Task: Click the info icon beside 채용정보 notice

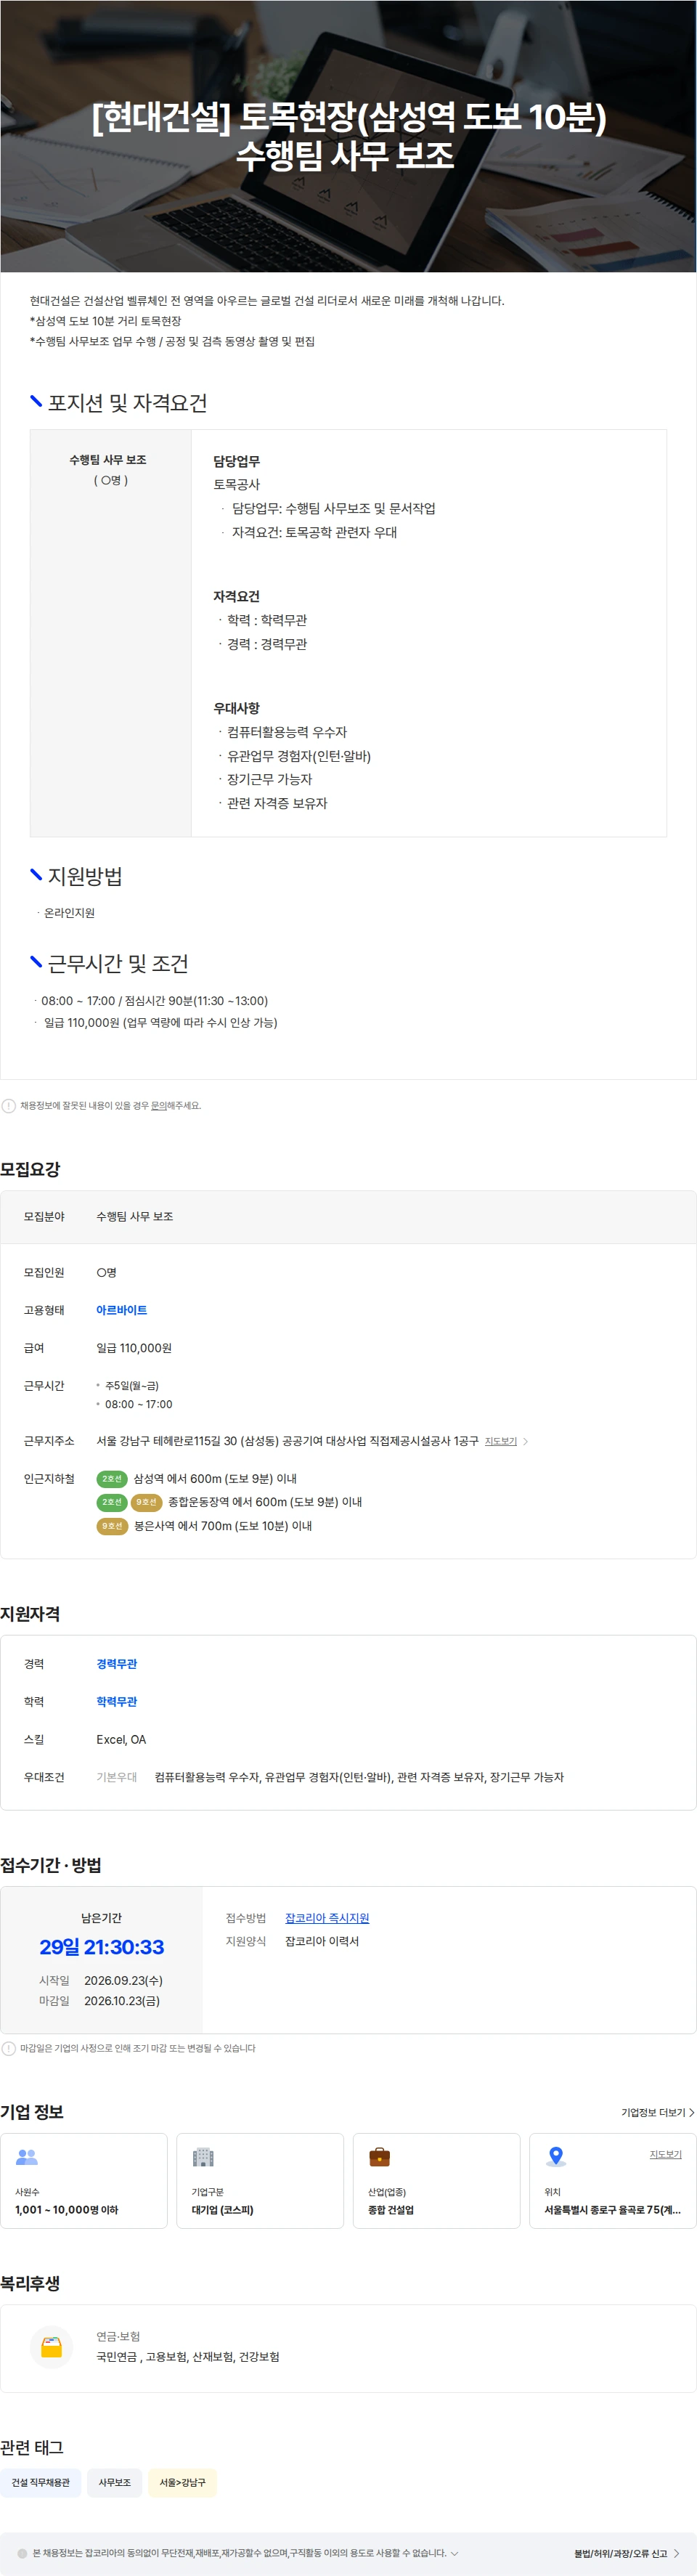Action: coord(9,1106)
